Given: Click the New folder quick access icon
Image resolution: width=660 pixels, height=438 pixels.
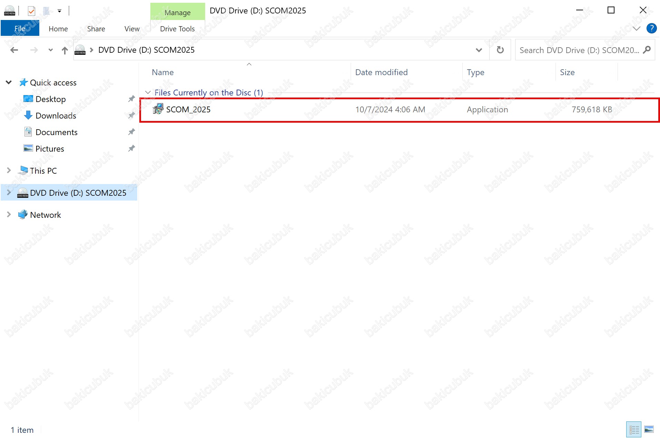Looking at the screenshot, I should pyautogui.click(x=46, y=11).
